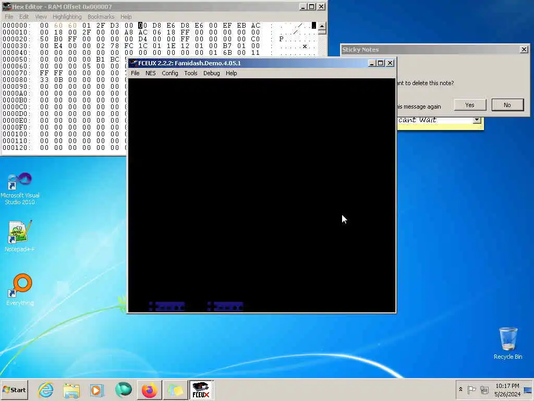Close the Sticky Notes dialog
The width and height of the screenshot is (534, 401).
524,50
